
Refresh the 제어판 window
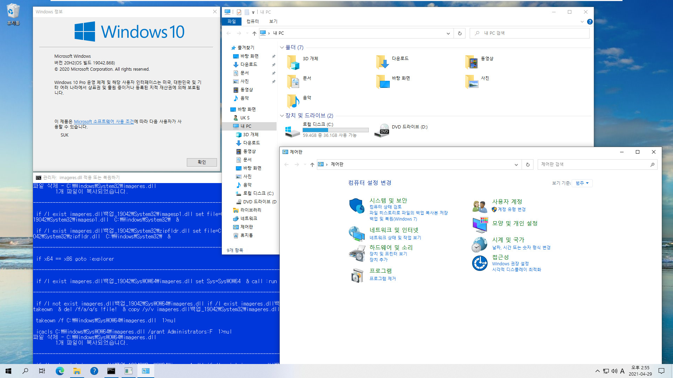click(528, 164)
